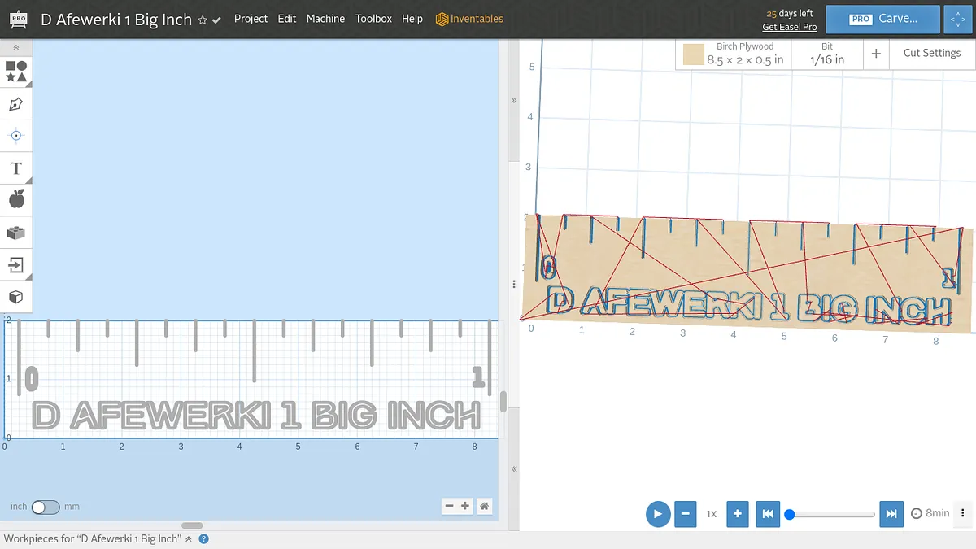This screenshot has height=549, width=976.
Task: Click the Carve button
Action: 882,19
